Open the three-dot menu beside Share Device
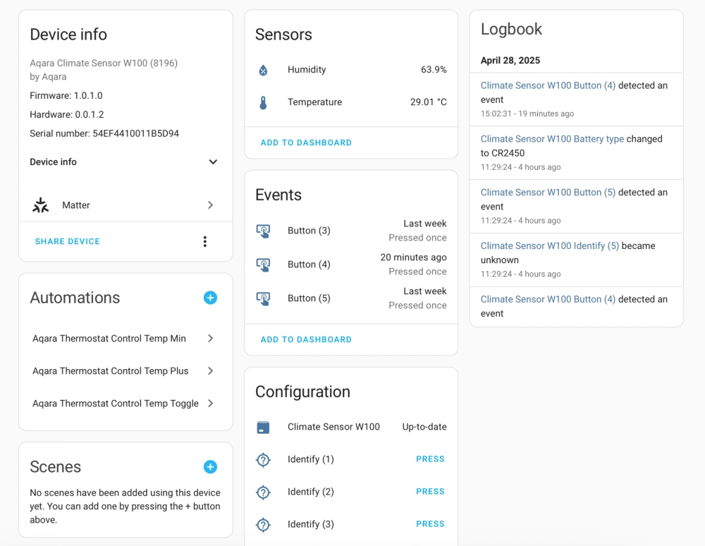705x546 pixels. [x=205, y=241]
